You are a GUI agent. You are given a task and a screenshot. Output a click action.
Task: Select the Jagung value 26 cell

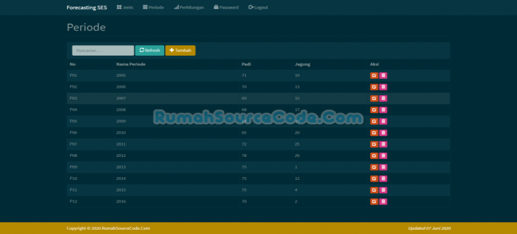[x=330, y=156]
